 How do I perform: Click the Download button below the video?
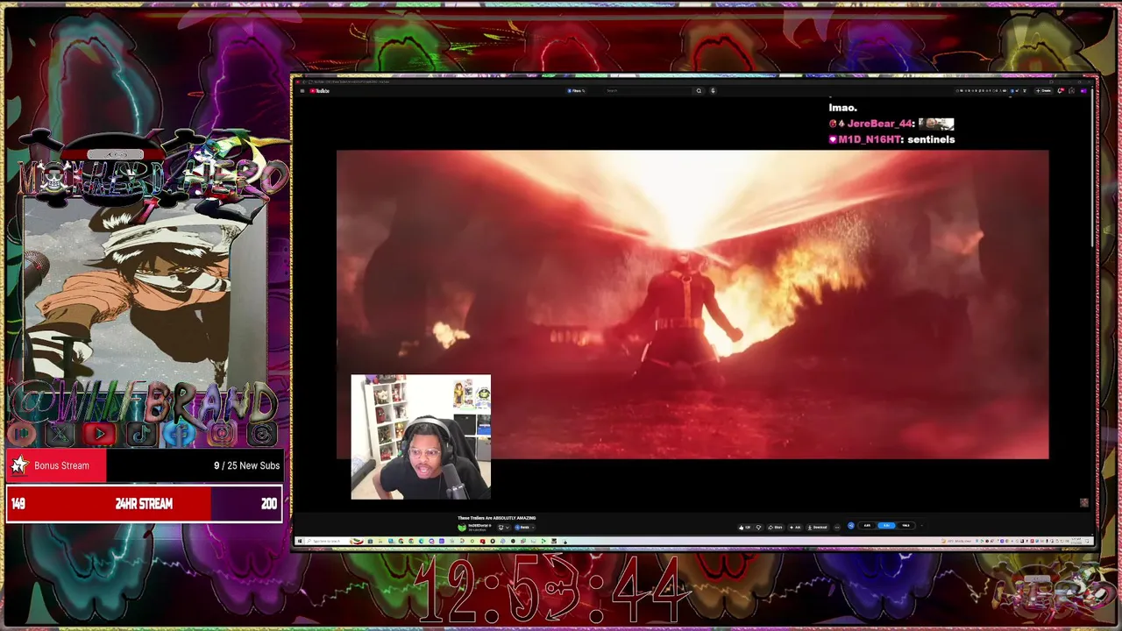click(x=817, y=528)
